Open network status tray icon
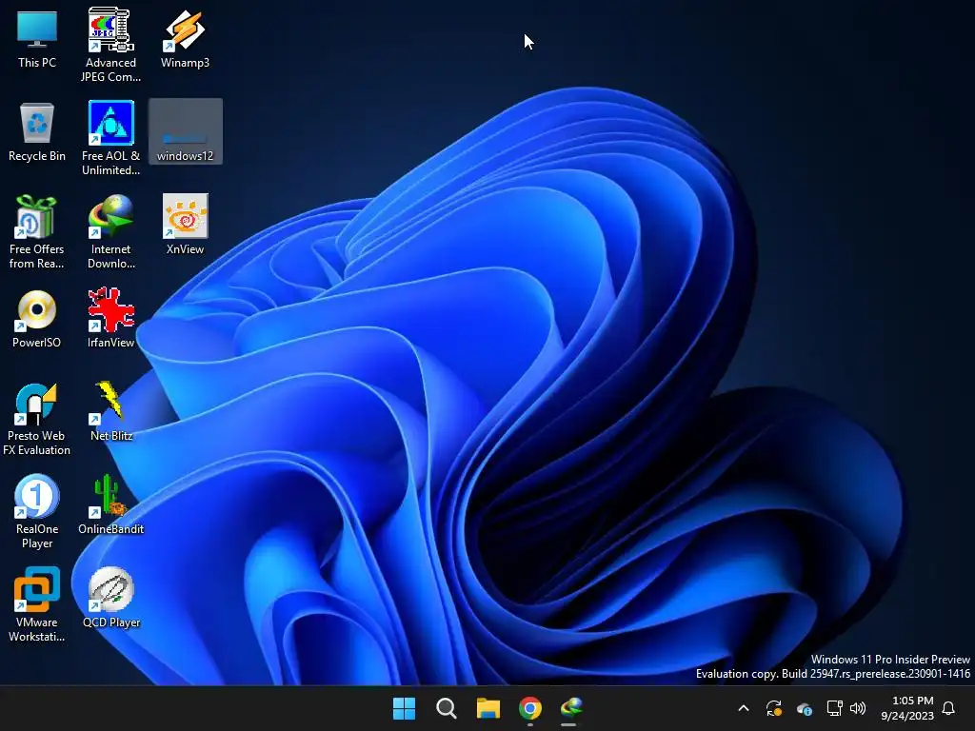This screenshot has height=731, width=975. [834, 708]
